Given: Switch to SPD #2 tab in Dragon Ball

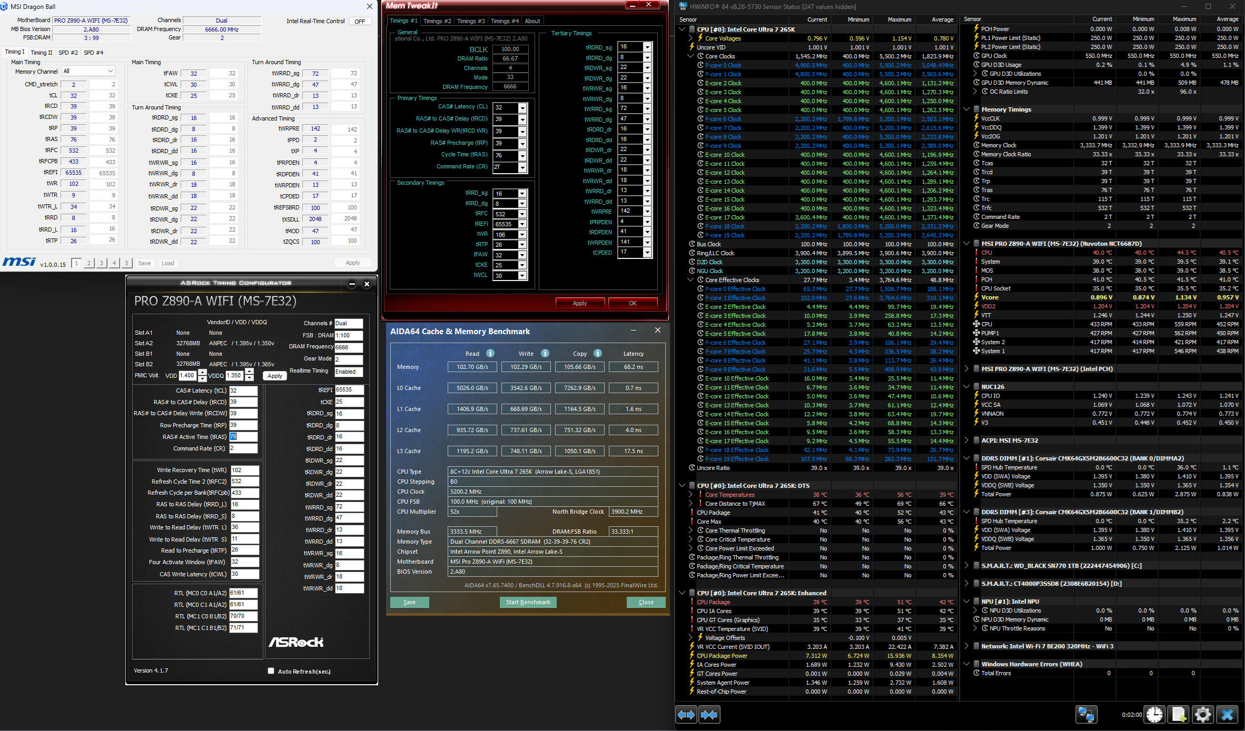Looking at the screenshot, I should coord(68,53).
